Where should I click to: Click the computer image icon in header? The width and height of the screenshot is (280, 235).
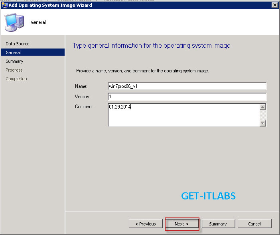pos(14,22)
